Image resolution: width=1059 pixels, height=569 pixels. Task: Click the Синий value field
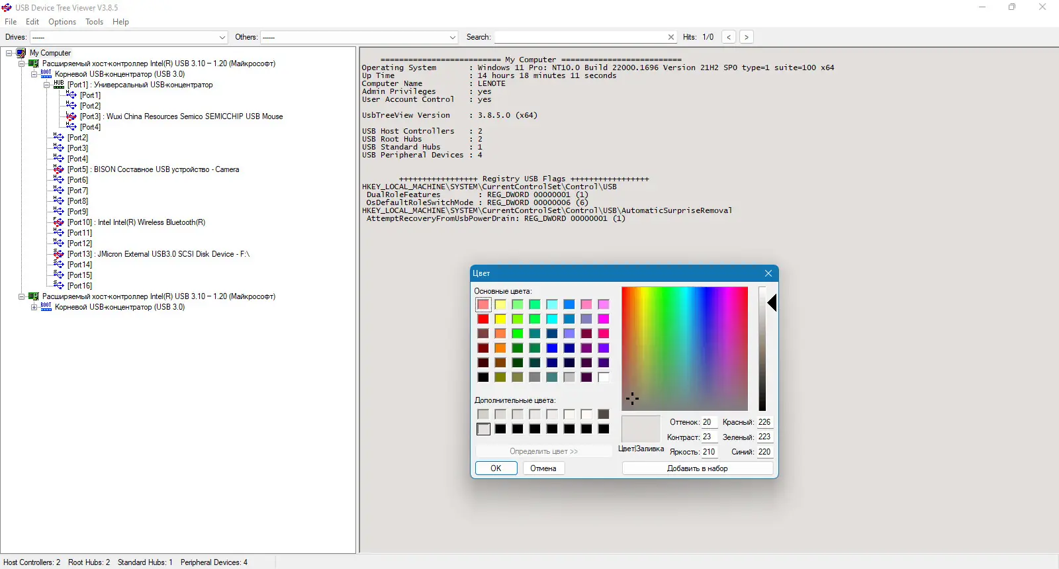click(x=764, y=452)
